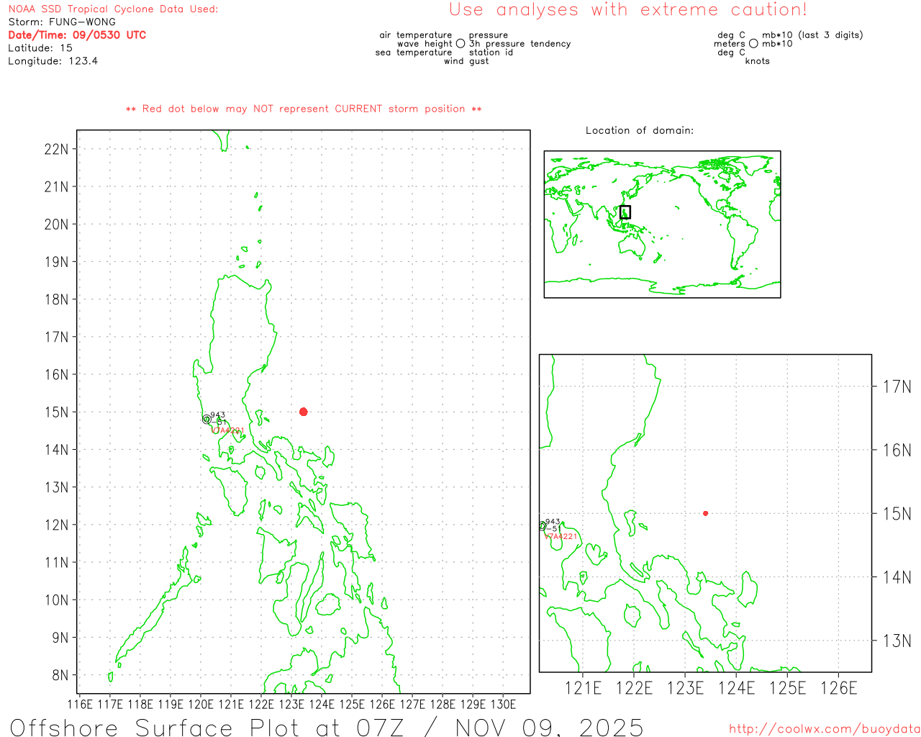This screenshot has height=737, width=921.
Task: Click the 119E longitude axis label
Action: 171,704
